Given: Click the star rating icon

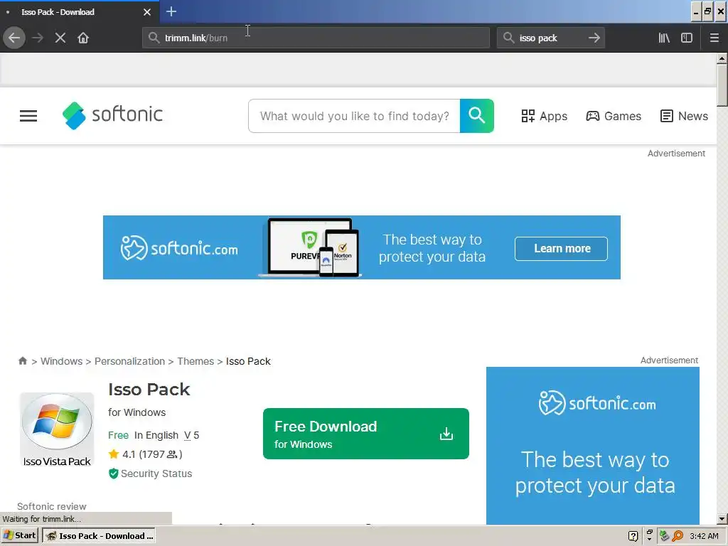Looking at the screenshot, I should coord(114,454).
